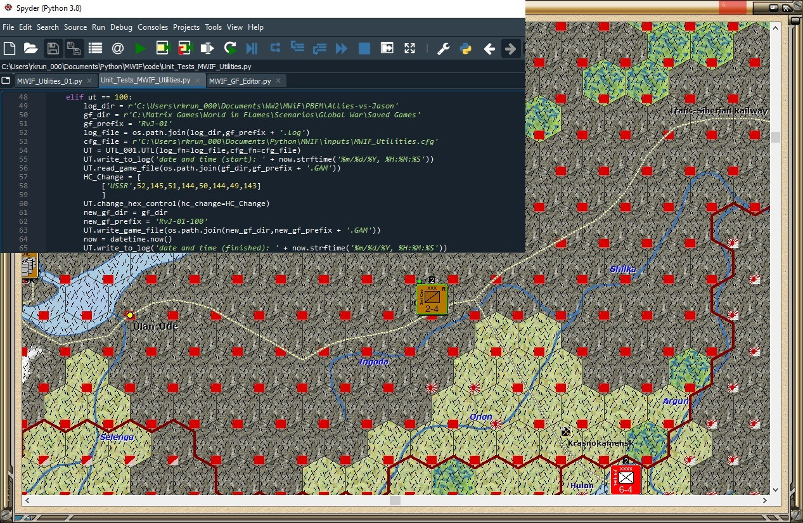803x523 pixels.
Task: Continue execution until next breakpoint
Action: (x=342, y=48)
